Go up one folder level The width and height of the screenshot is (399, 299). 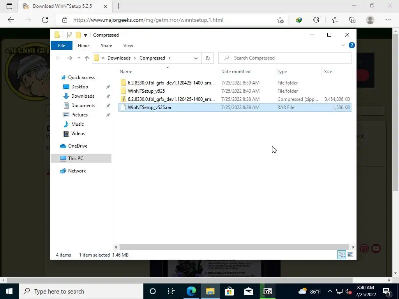tap(87, 58)
